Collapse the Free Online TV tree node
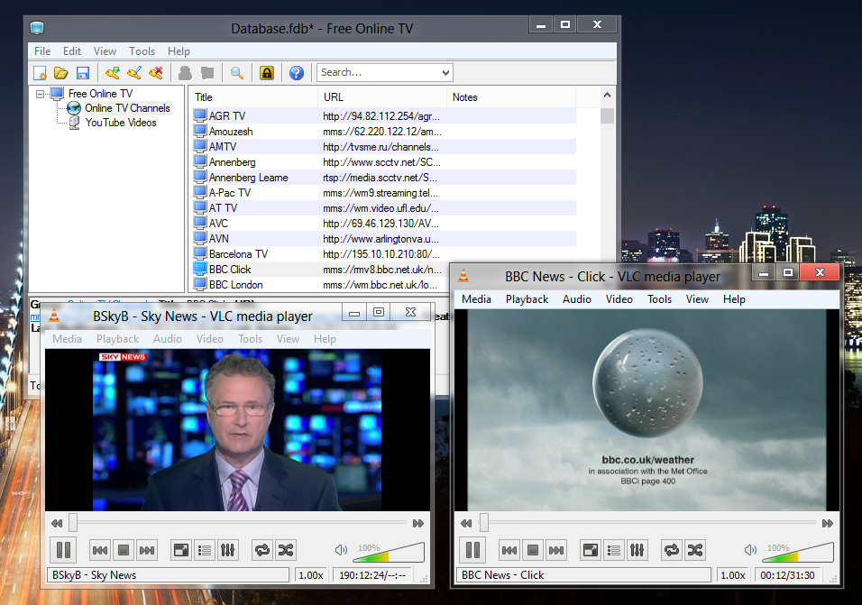This screenshot has height=605, width=862. (40, 94)
